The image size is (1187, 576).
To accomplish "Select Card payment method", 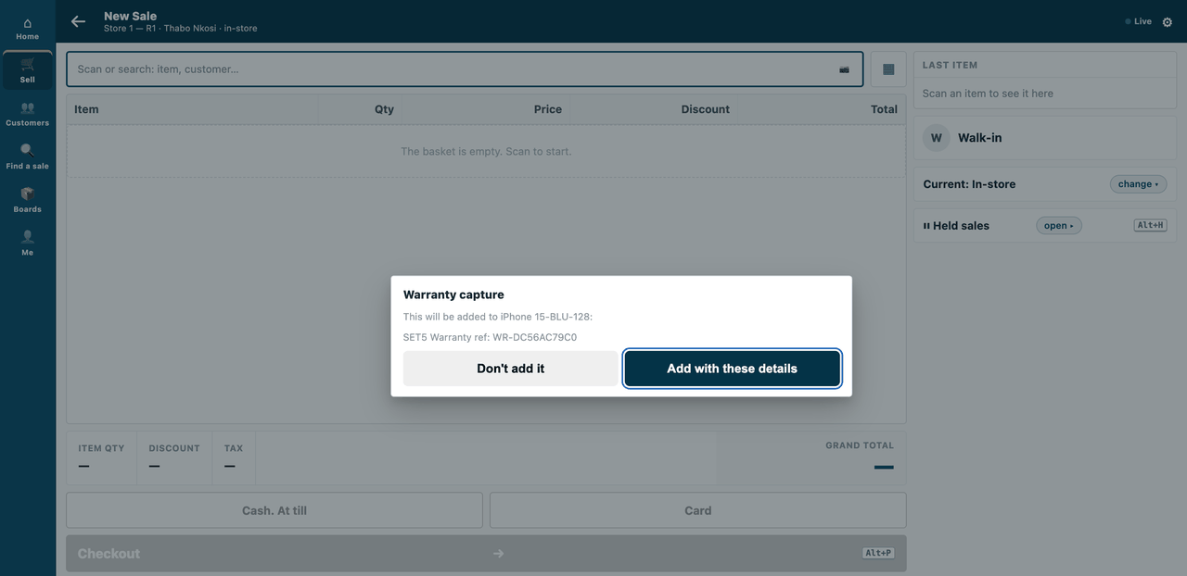I will 698,510.
